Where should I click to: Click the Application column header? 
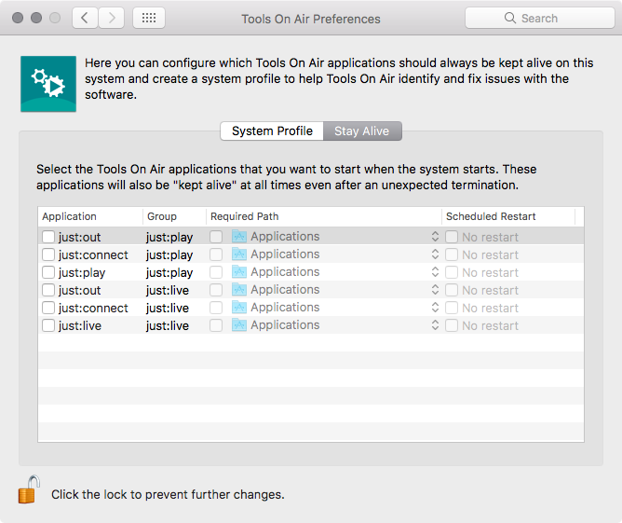[90, 216]
